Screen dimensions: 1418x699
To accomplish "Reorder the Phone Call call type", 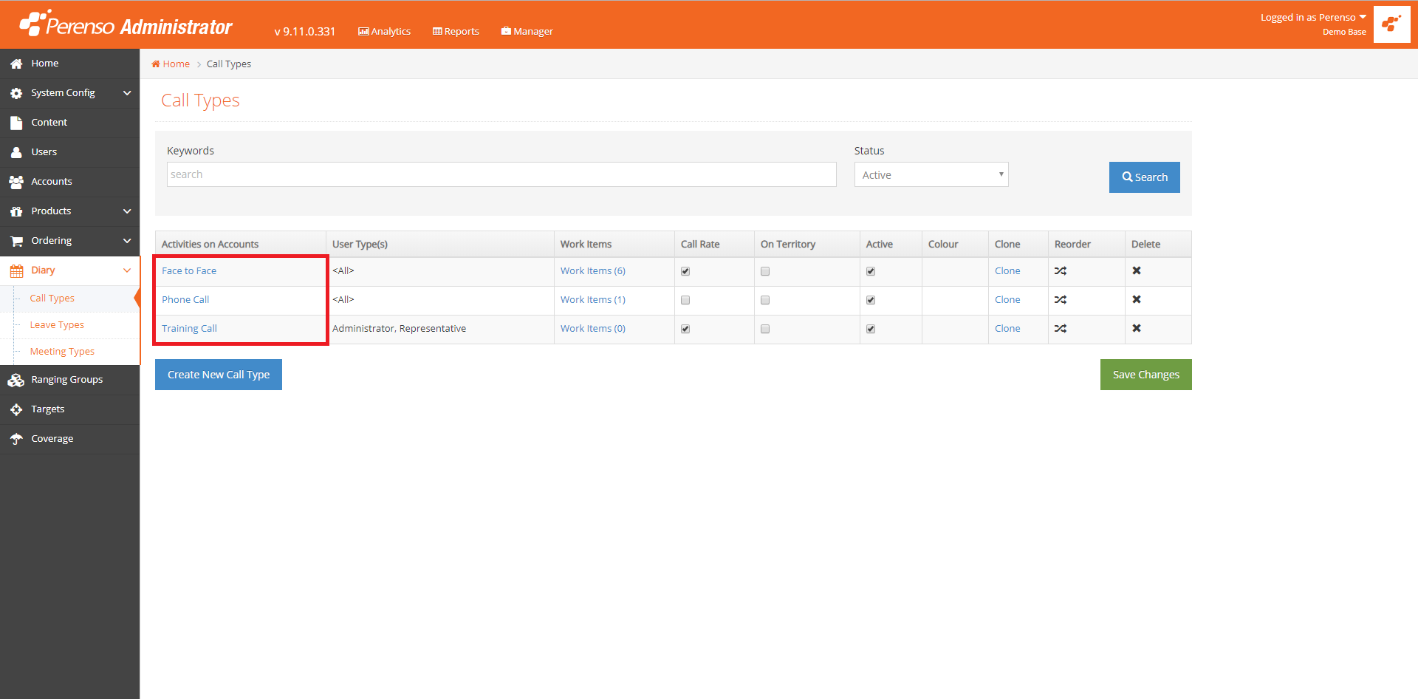I will pyautogui.click(x=1061, y=300).
